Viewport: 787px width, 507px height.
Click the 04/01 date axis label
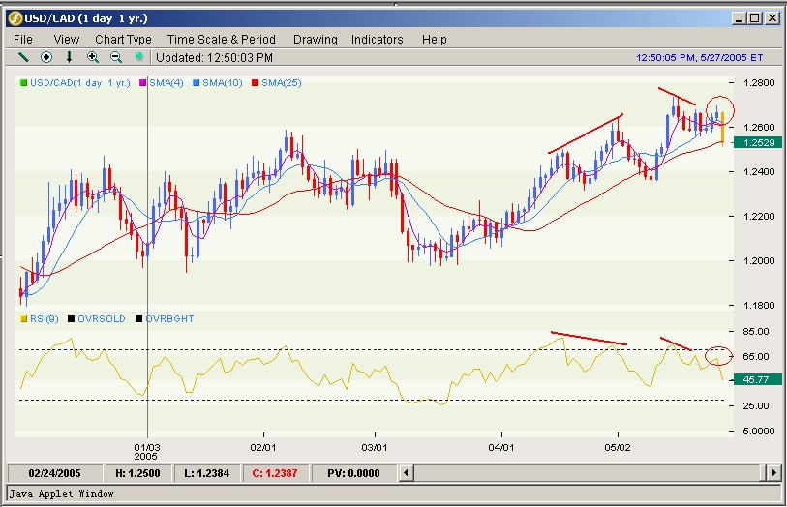(500, 447)
